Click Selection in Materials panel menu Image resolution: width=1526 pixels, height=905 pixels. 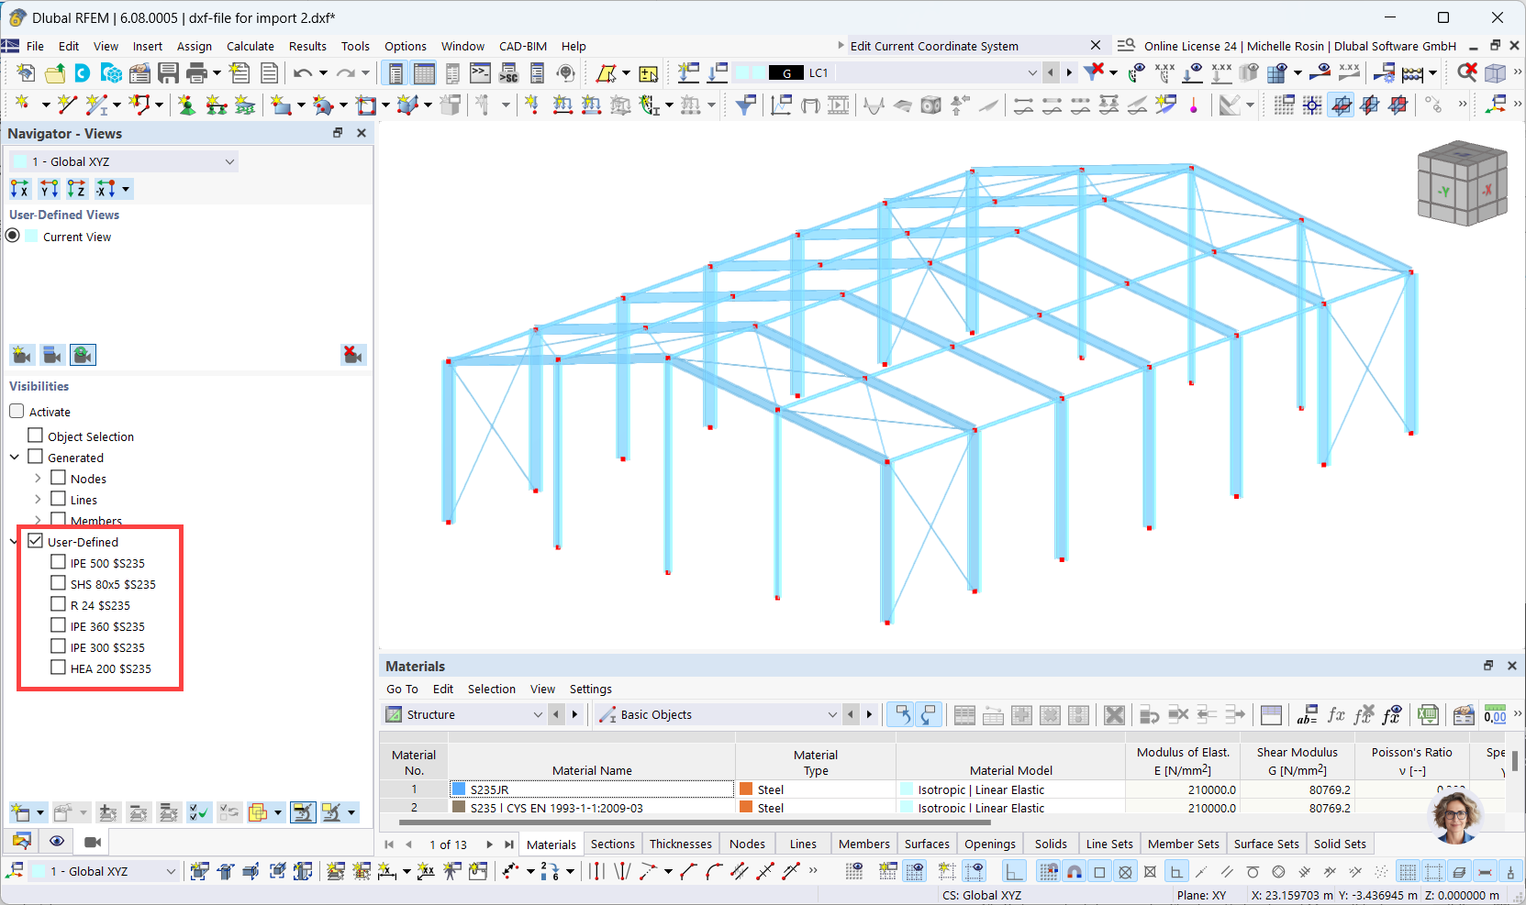[492, 689]
